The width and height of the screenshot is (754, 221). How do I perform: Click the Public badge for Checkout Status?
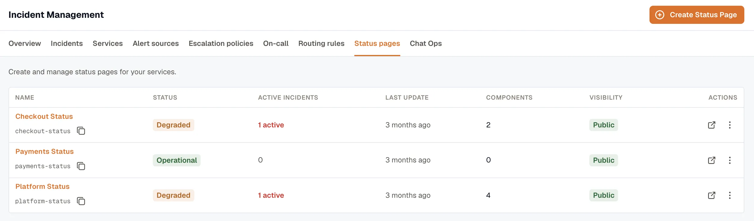[604, 125]
